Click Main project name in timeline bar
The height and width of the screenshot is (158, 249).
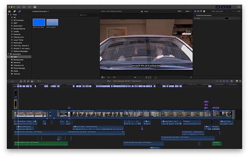109,81
